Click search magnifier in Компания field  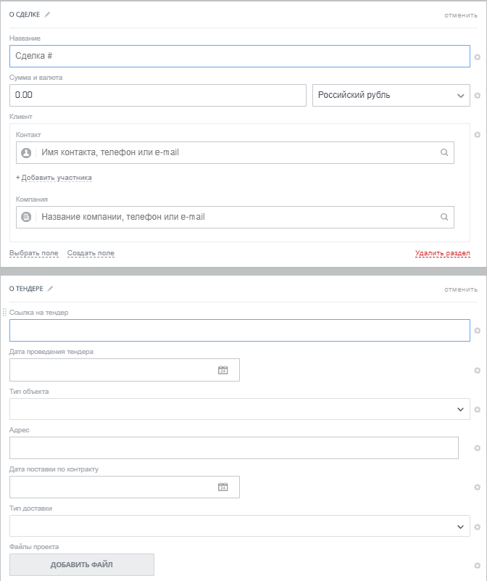[444, 217]
